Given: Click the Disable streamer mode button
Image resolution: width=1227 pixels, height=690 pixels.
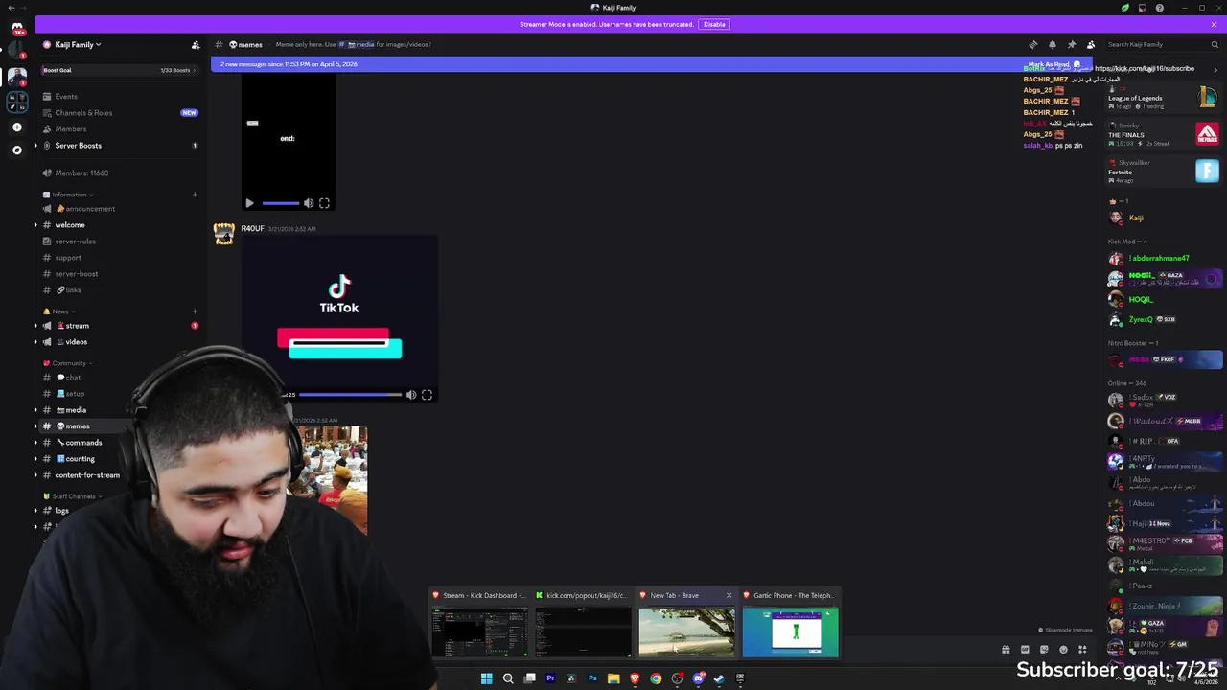Looking at the screenshot, I should click(x=714, y=24).
